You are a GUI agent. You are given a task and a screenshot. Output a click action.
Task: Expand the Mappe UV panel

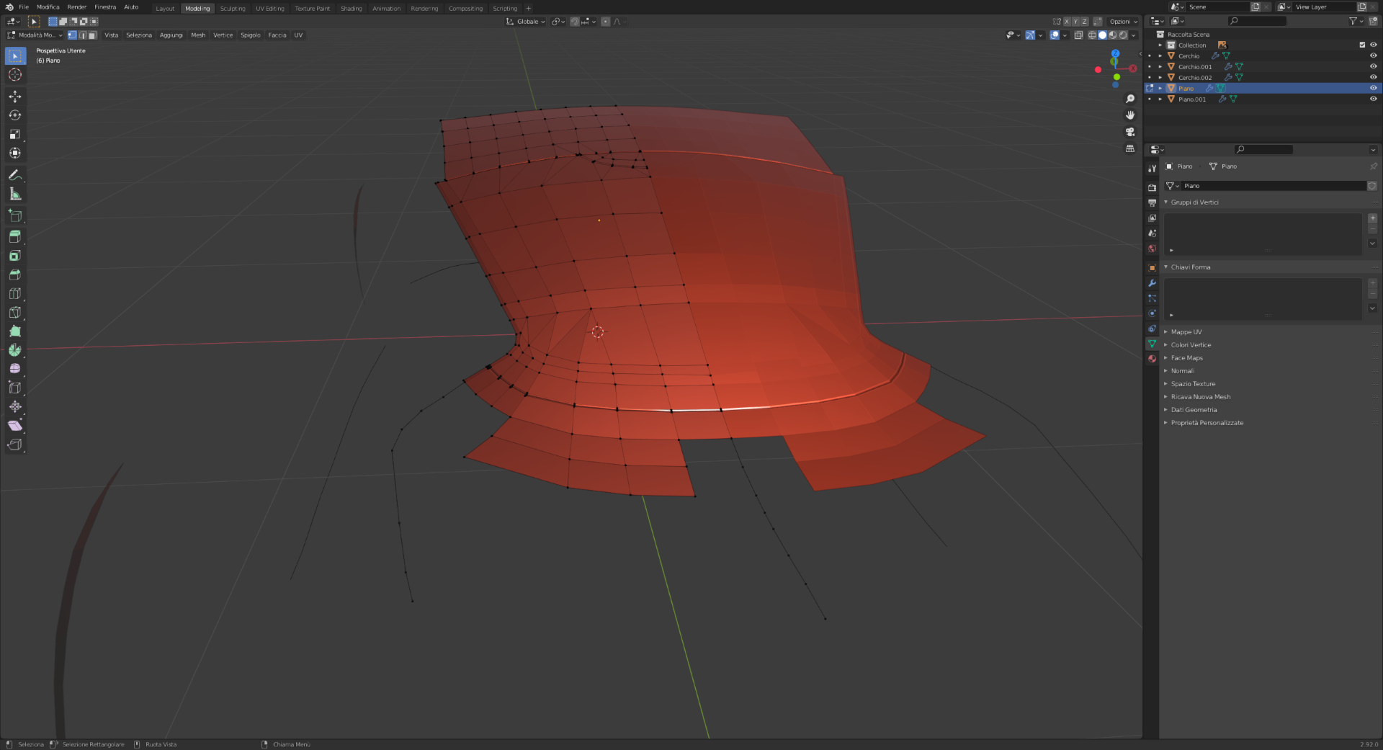point(1186,332)
